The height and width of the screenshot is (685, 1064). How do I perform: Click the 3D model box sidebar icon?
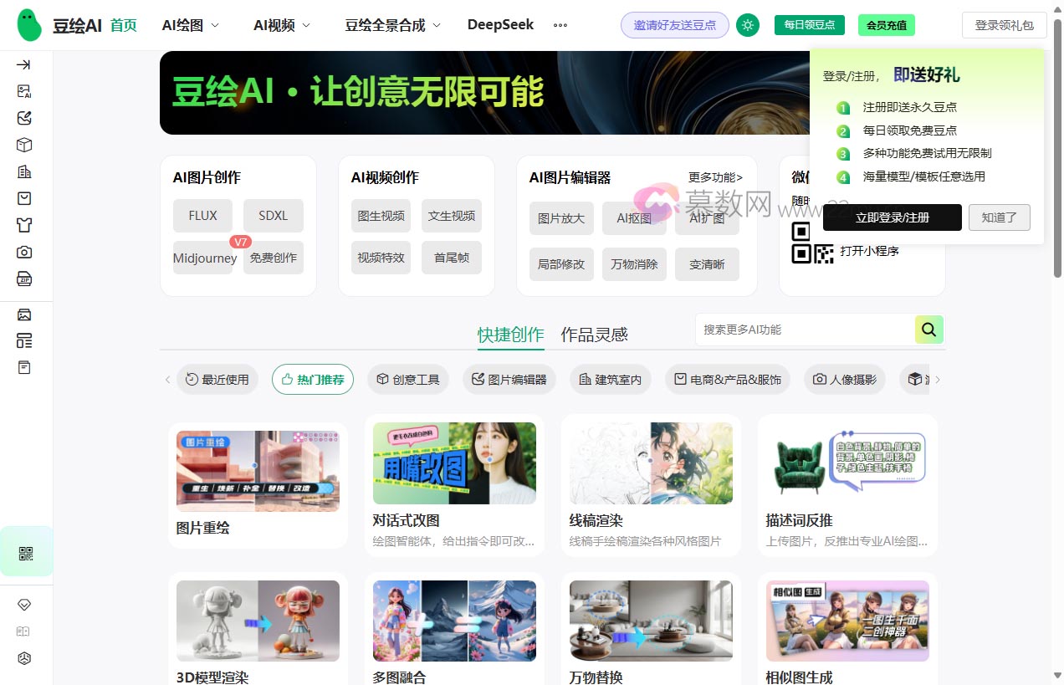coord(25,145)
